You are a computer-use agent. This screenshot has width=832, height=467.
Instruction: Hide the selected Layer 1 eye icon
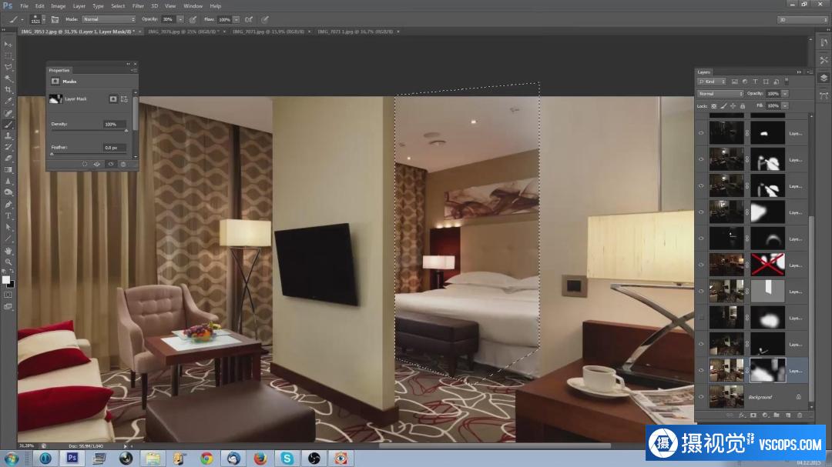point(702,371)
